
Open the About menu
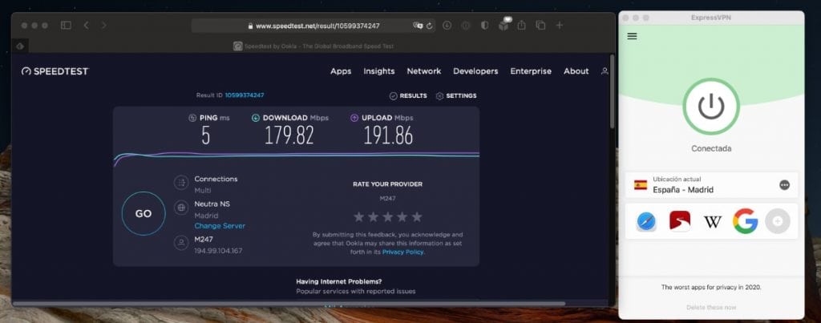coord(576,71)
